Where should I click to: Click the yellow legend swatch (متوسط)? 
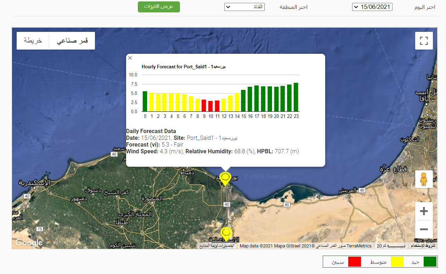point(397,262)
